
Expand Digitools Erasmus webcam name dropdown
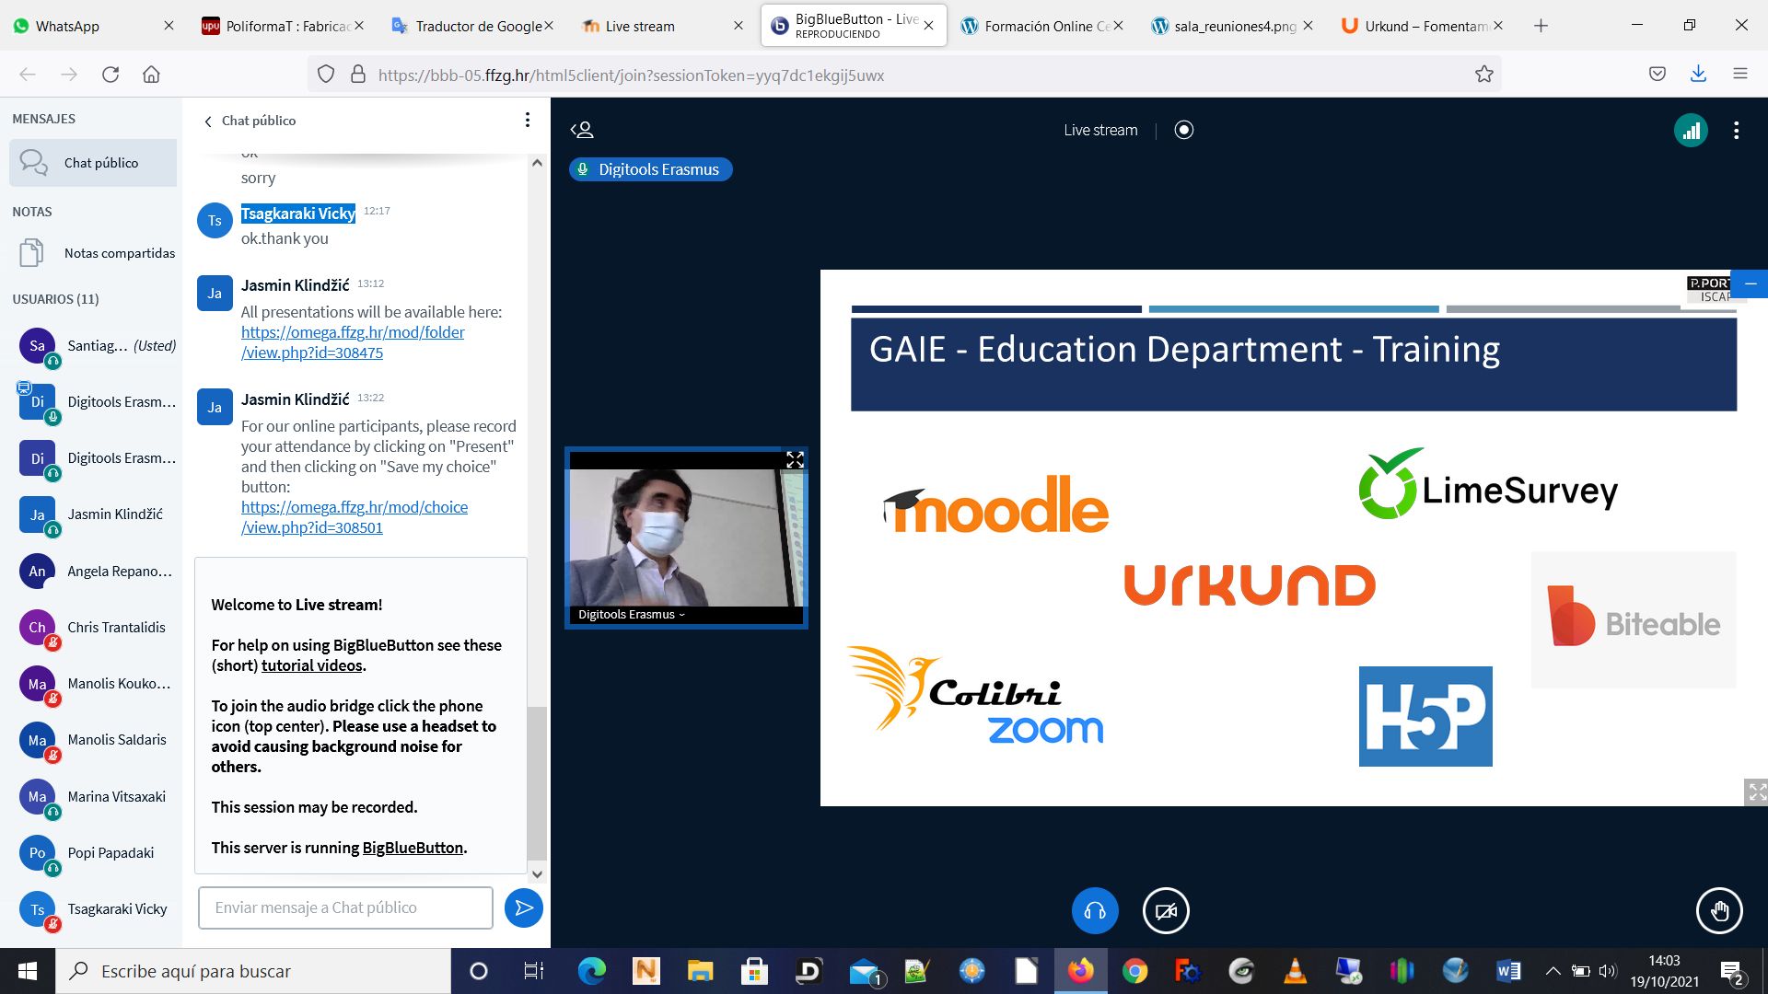632,615
